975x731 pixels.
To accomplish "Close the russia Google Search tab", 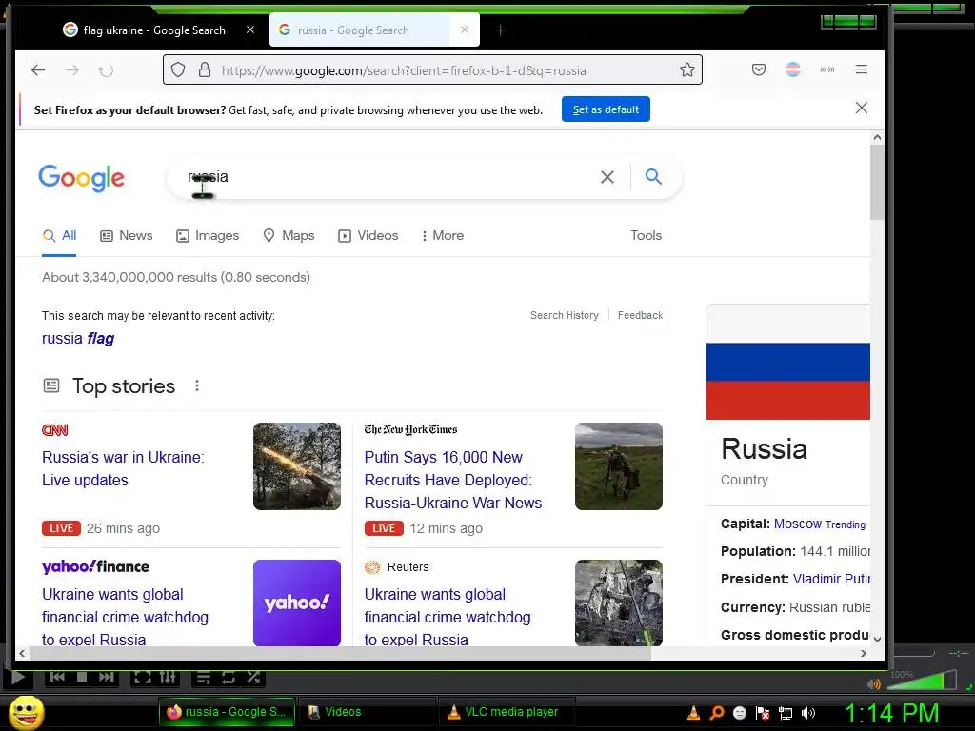I will click(x=465, y=30).
